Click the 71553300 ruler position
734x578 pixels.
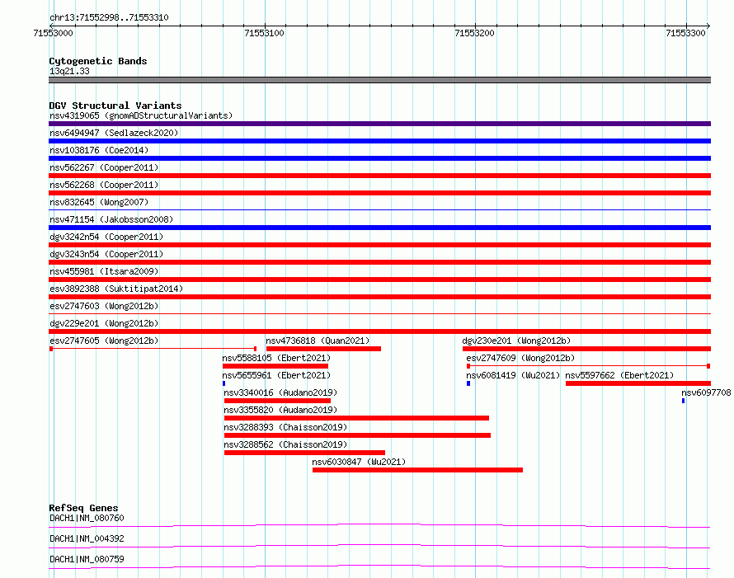(685, 33)
